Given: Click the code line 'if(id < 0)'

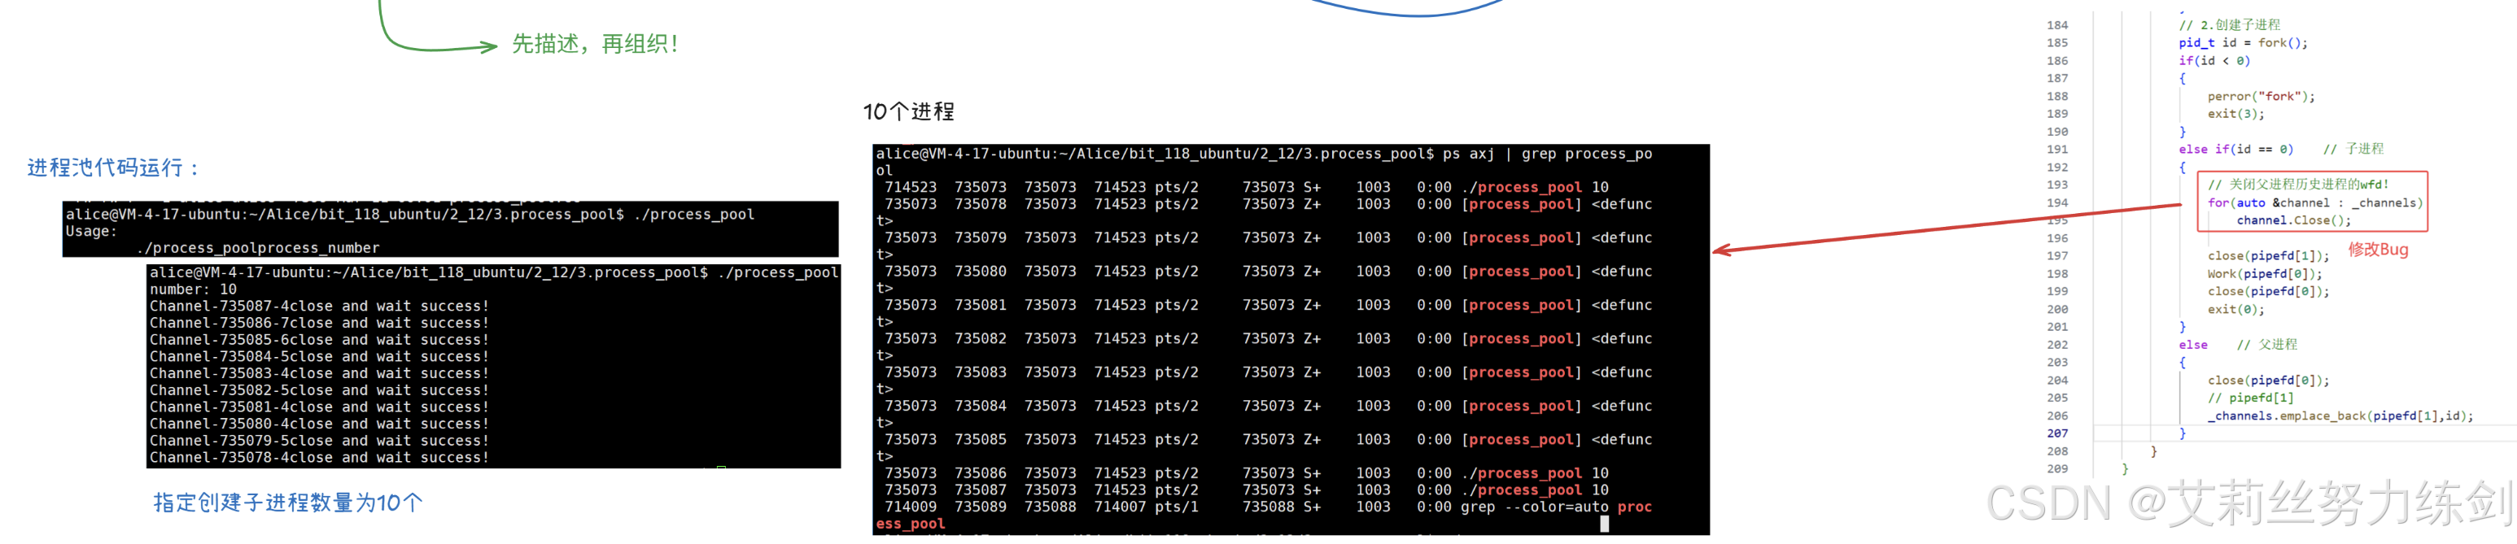Looking at the screenshot, I should 2214,60.
